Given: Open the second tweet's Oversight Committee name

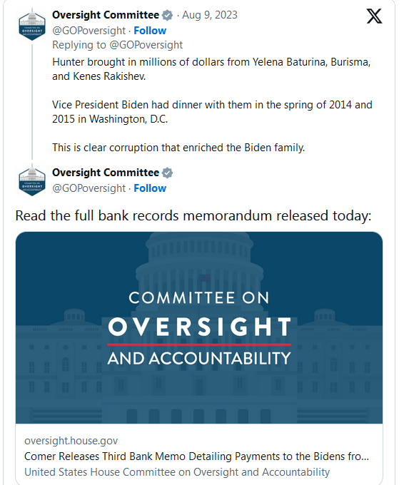Looking at the screenshot, I should 106,173.
